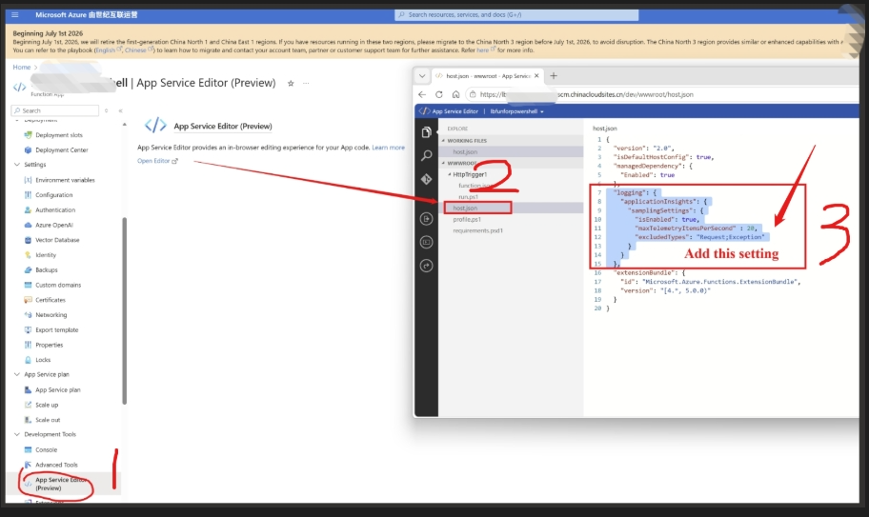The width and height of the screenshot is (869, 517).
Task: Click the resource menu vertical scrollbar
Action: 125,310
